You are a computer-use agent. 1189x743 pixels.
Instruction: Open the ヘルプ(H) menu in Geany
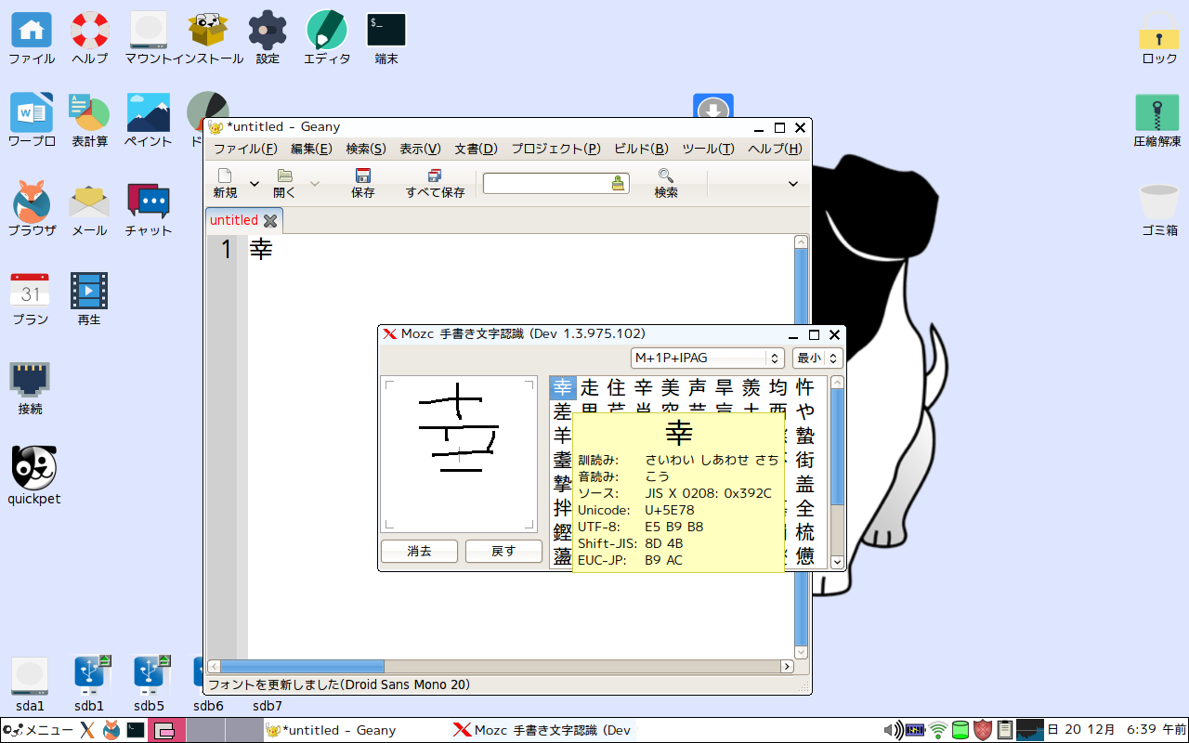775,149
